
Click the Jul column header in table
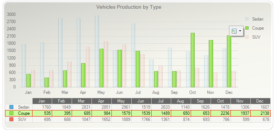pos(161,101)
